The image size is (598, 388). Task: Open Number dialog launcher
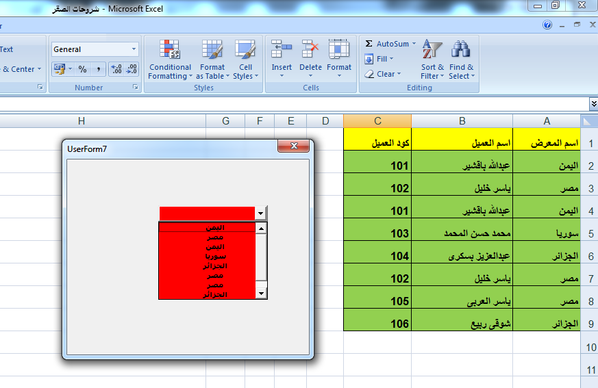[136, 88]
